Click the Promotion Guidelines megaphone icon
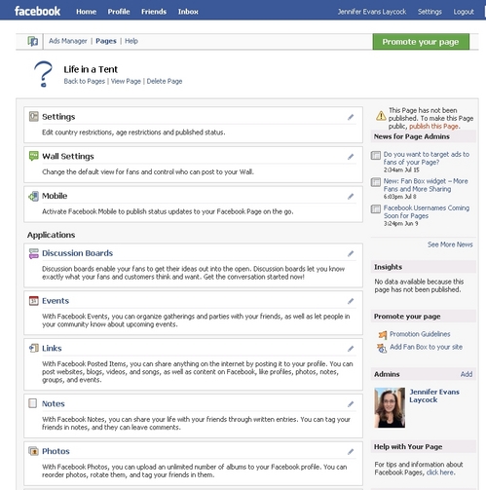 (383, 334)
